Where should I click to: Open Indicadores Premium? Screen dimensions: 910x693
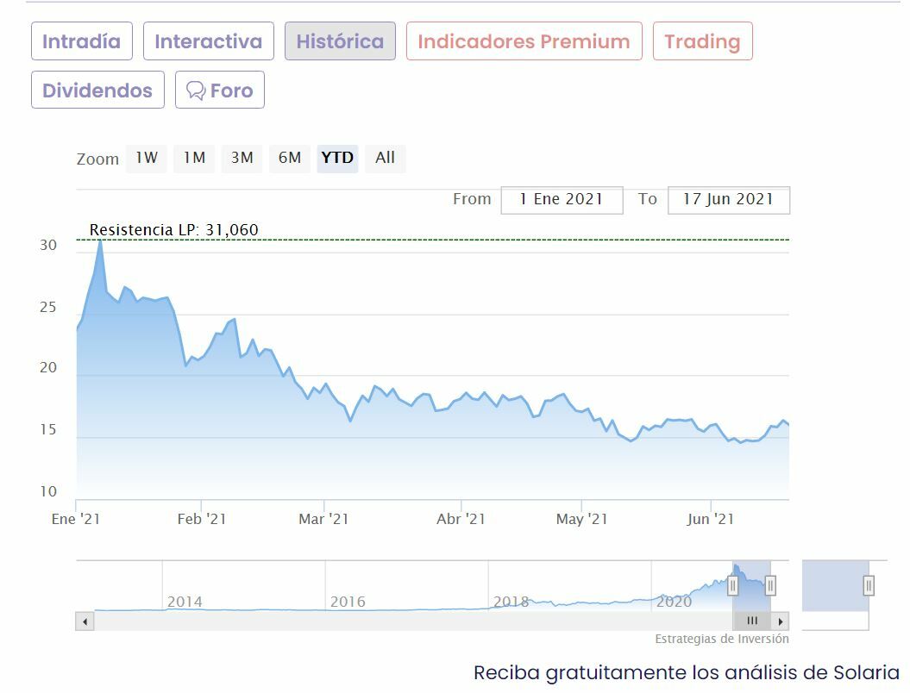(x=524, y=41)
